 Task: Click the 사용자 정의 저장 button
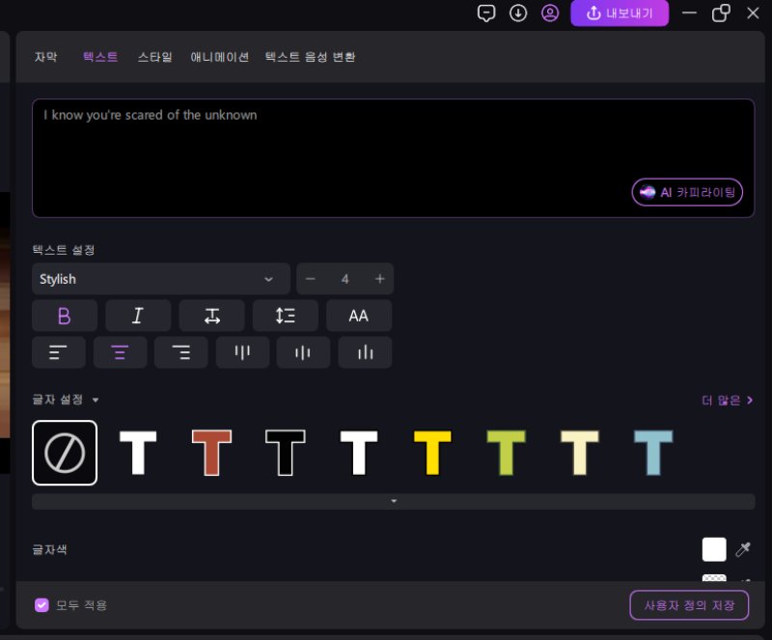click(x=688, y=605)
